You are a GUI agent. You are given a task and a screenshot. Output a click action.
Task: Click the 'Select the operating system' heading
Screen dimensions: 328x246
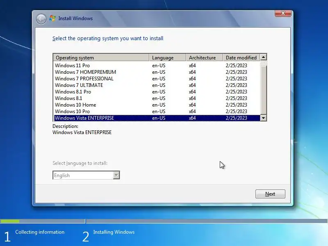(108, 39)
